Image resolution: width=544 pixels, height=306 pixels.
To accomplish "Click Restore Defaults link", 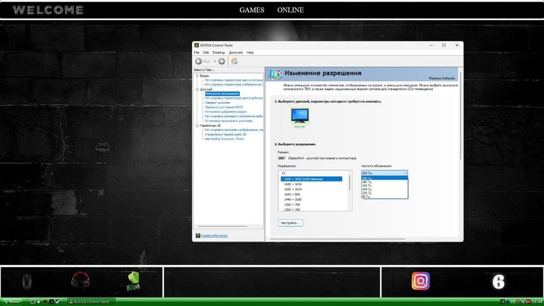I will coord(442,78).
